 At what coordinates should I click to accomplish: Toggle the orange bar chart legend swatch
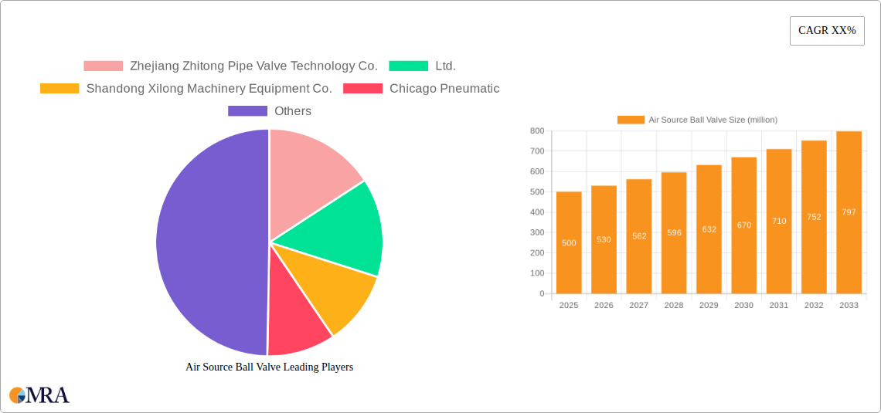(631, 120)
